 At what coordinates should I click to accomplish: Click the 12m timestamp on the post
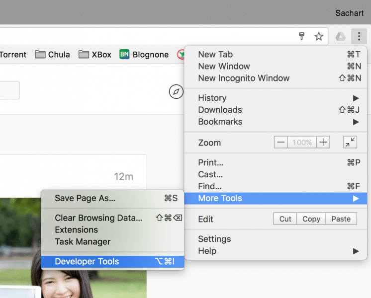pyautogui.click(x=123, y=176)
